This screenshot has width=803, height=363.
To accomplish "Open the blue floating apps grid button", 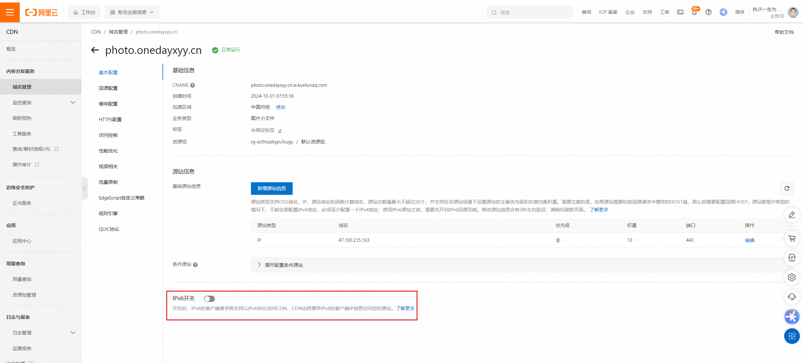I will click(x=792, y=336).
